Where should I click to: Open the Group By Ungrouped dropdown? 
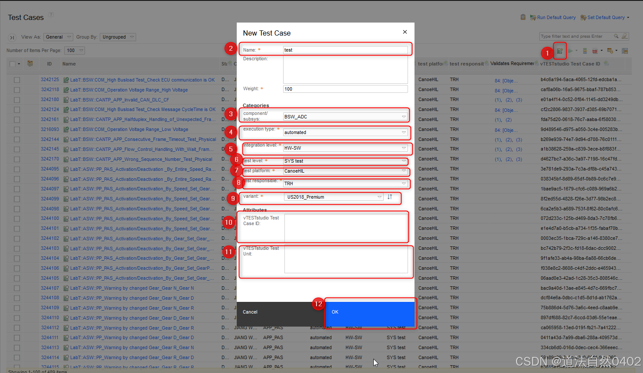118,37
